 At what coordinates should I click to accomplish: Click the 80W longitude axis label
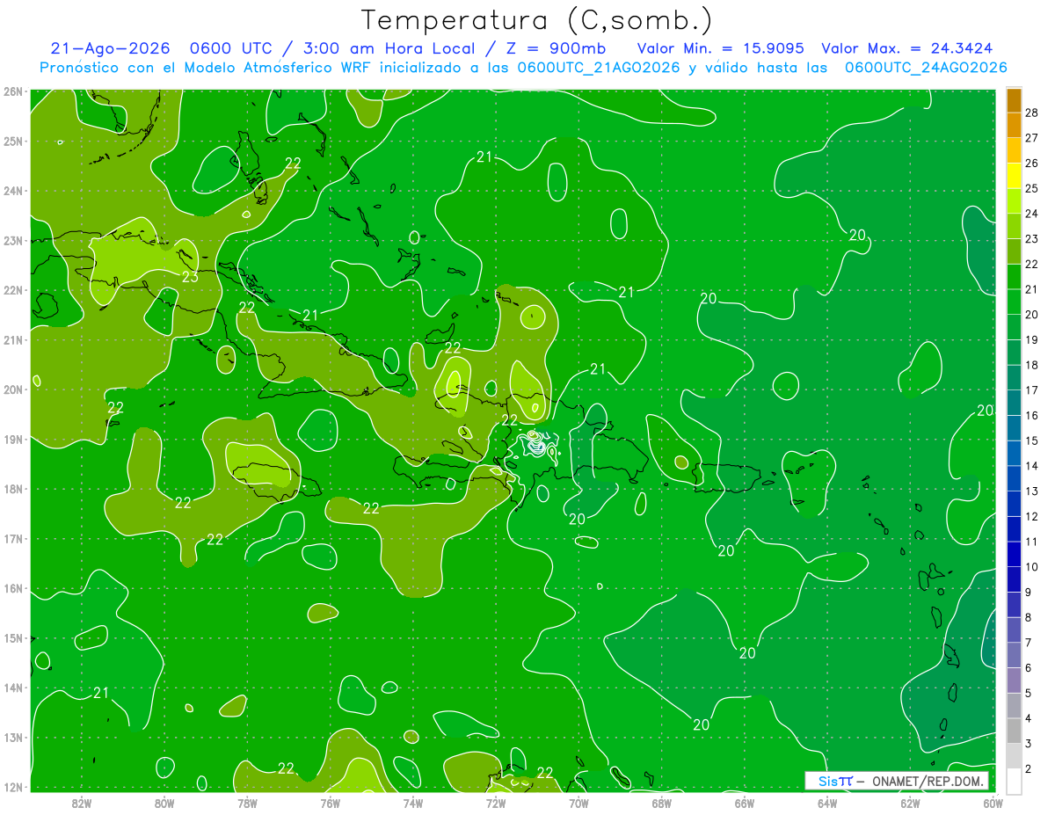tap(164, 803)
